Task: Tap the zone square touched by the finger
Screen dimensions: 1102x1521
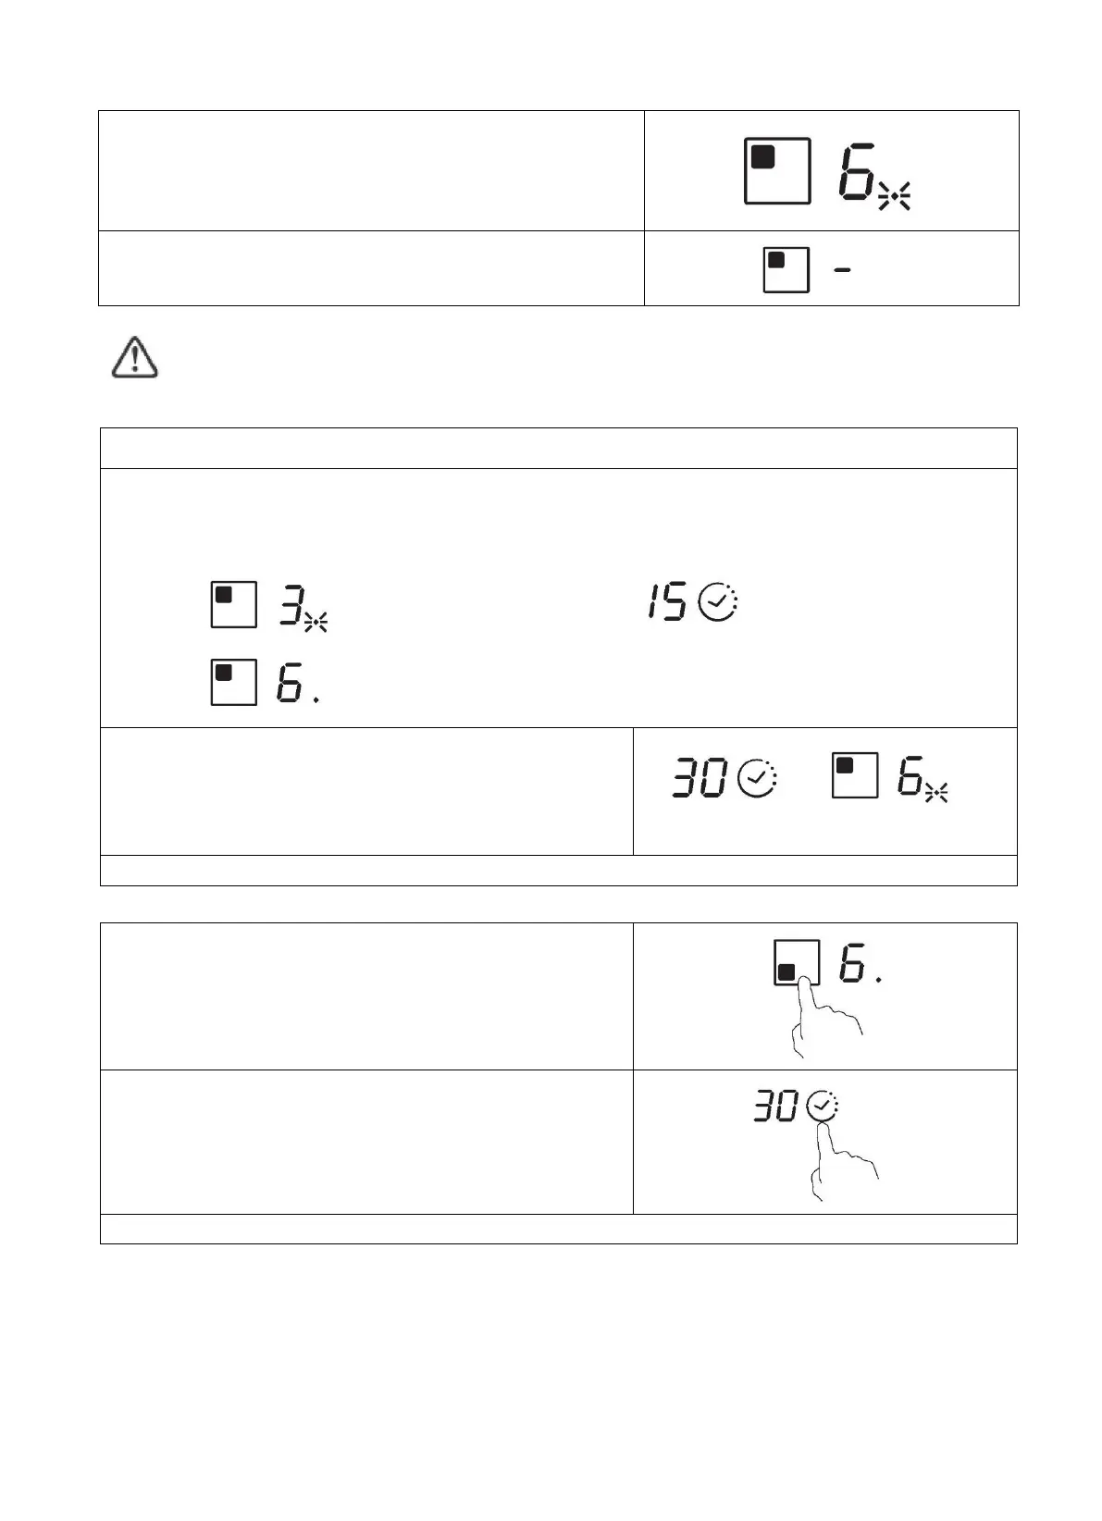Action: tap(796, 963)
